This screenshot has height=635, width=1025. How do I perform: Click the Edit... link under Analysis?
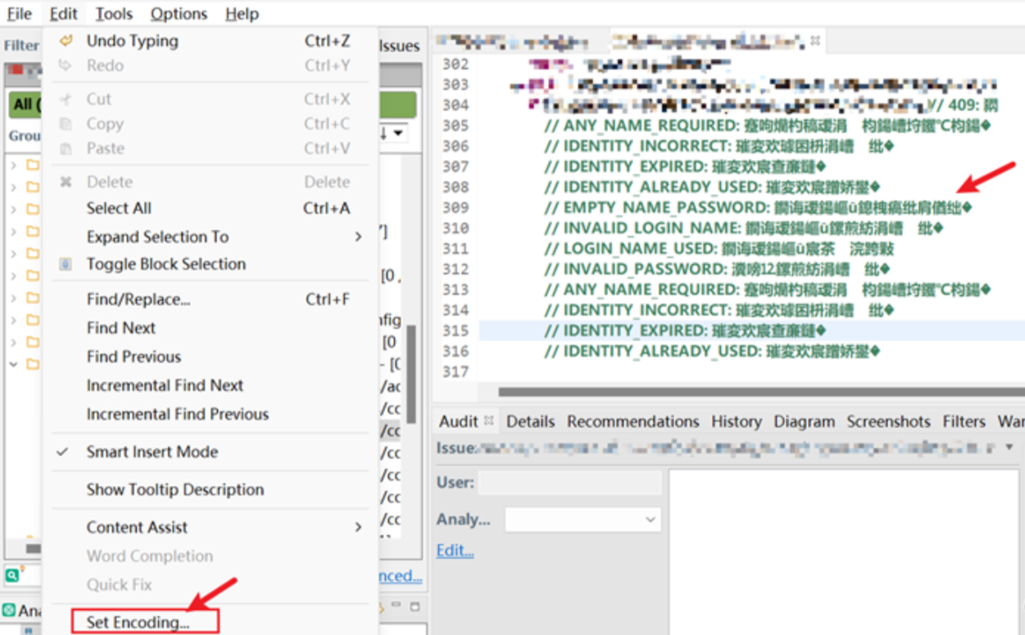coord(455,551)
